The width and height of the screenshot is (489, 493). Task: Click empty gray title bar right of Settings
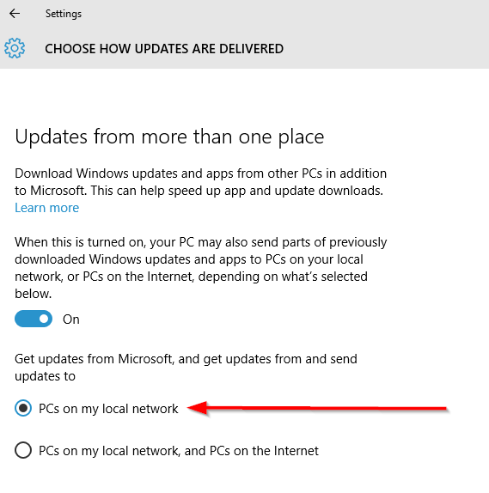point(284,14)
